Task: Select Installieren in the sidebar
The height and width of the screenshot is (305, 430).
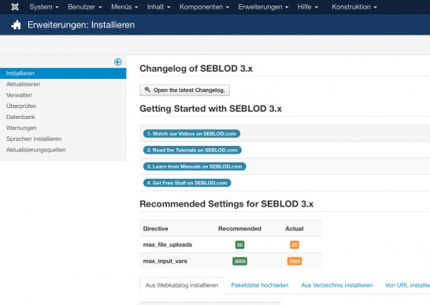Action: [63, 73]
